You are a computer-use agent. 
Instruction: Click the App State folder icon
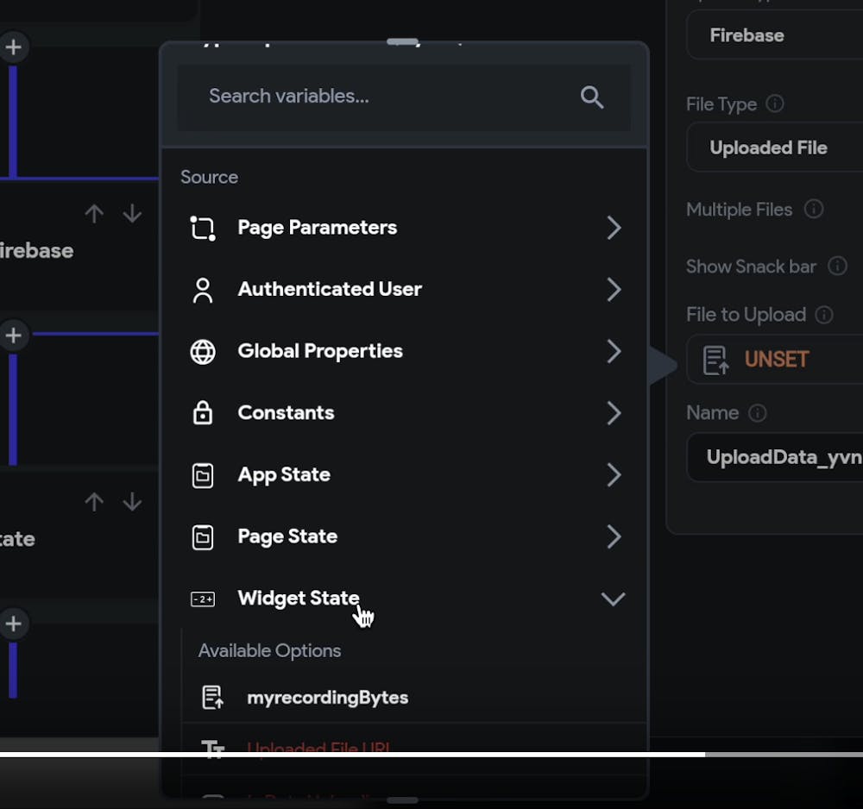click(x=203, y=474)
